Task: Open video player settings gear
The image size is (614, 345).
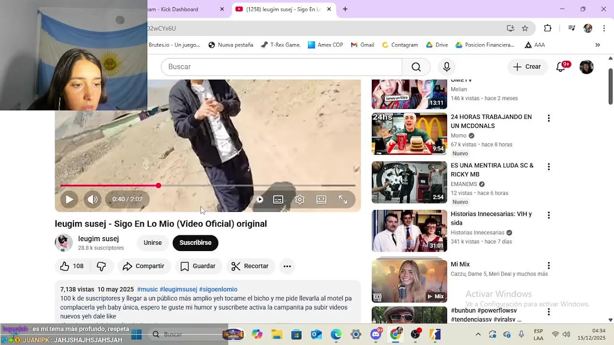Action: coord(300,199)
